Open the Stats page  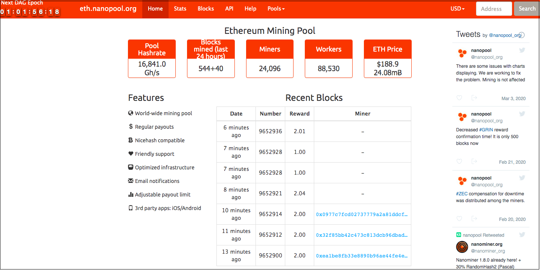point(180,9)
